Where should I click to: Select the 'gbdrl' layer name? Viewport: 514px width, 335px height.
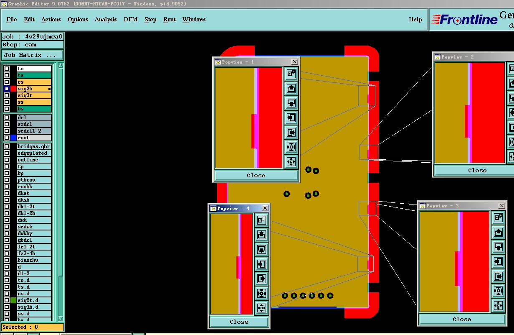click(34, 240)
